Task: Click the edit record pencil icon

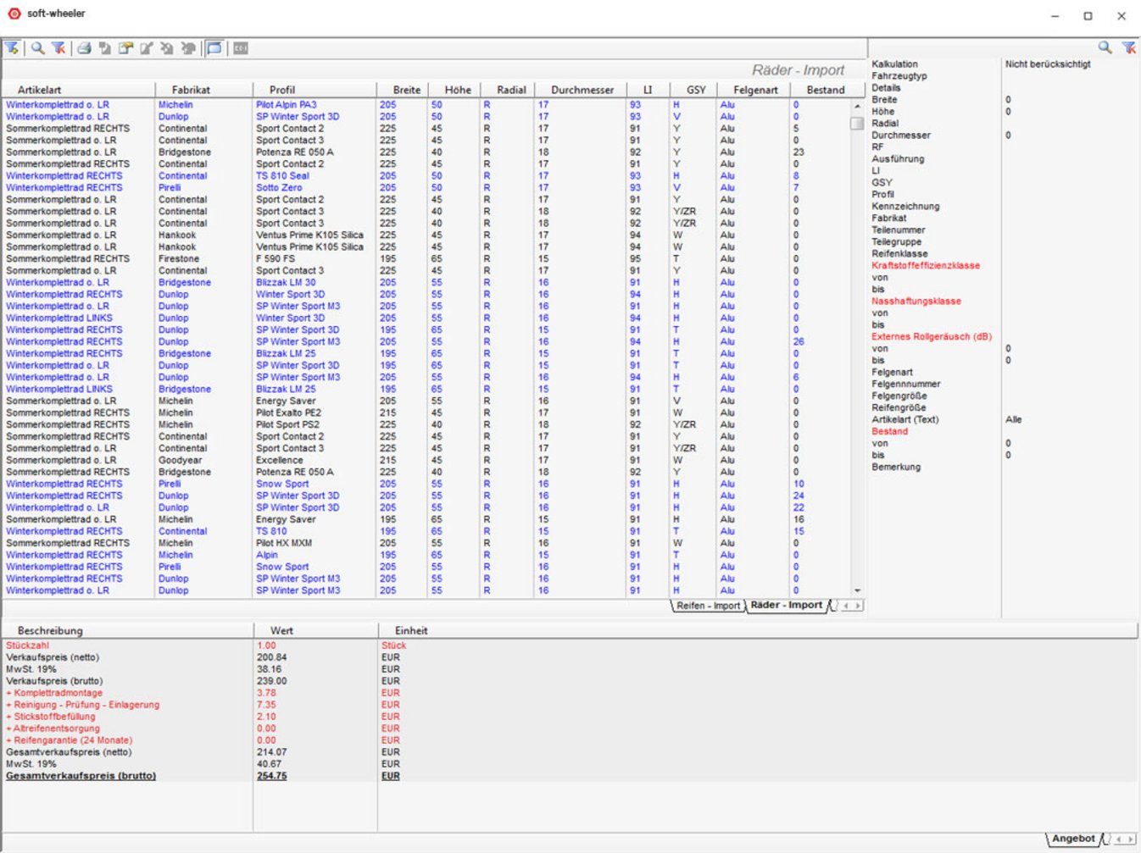Action: pyautogui.click(x=146, y=48)
